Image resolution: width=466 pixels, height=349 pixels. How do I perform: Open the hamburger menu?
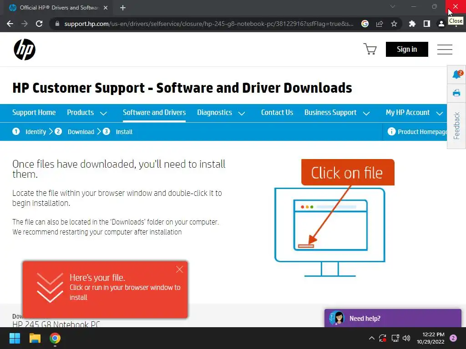tap(445, 49)
